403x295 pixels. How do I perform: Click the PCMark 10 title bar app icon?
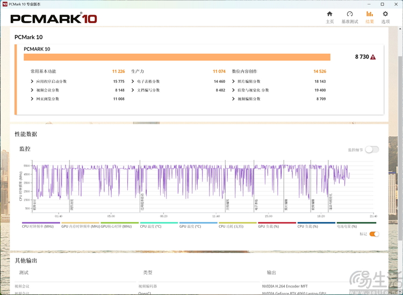pos(5,4)
